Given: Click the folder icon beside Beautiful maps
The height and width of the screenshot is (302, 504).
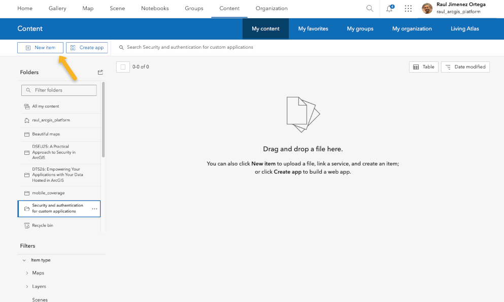Looking at the screenshot, I should (27, 135).
